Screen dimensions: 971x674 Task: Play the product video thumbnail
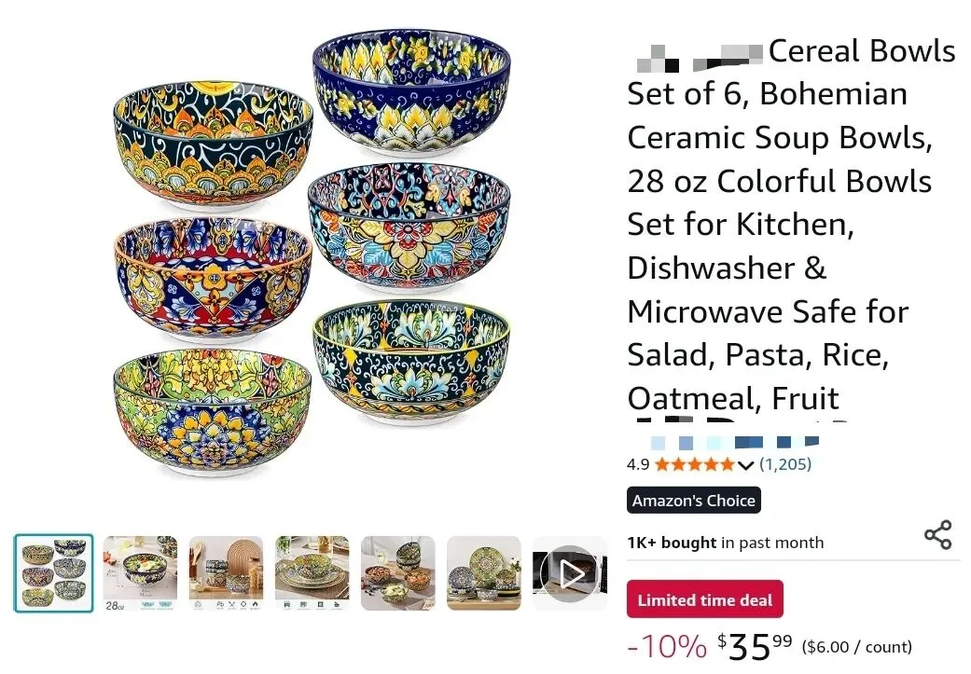[x=570, y=573]
